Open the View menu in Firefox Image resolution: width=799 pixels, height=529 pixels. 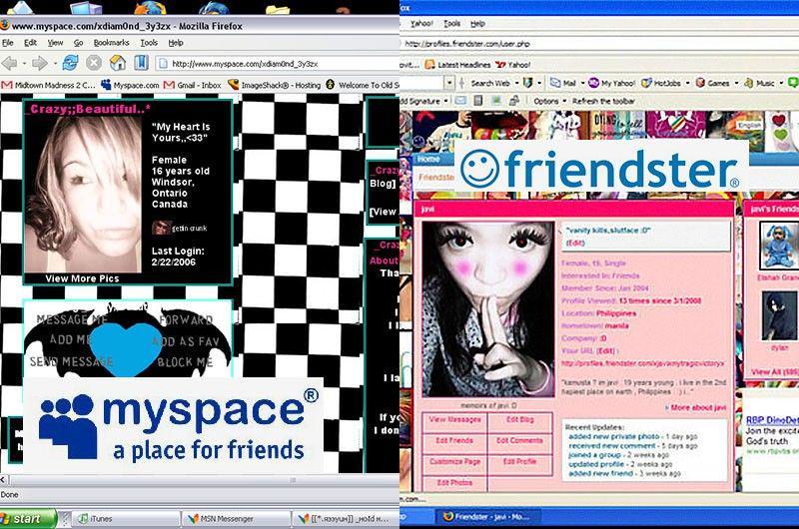tap(55, 43)
